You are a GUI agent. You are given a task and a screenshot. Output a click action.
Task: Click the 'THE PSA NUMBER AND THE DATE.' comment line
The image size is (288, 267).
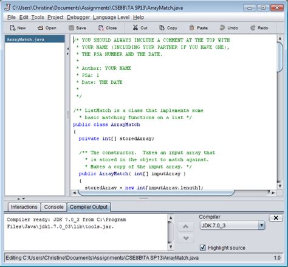120,54
